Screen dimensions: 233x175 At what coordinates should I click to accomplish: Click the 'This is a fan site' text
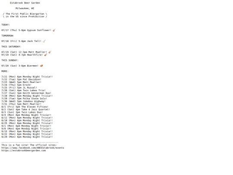point(15,145)
